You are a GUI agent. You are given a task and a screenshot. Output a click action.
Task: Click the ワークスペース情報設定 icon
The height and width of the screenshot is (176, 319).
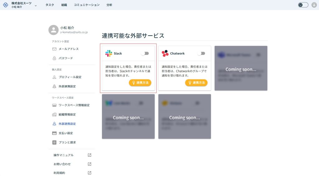point(54,105)
